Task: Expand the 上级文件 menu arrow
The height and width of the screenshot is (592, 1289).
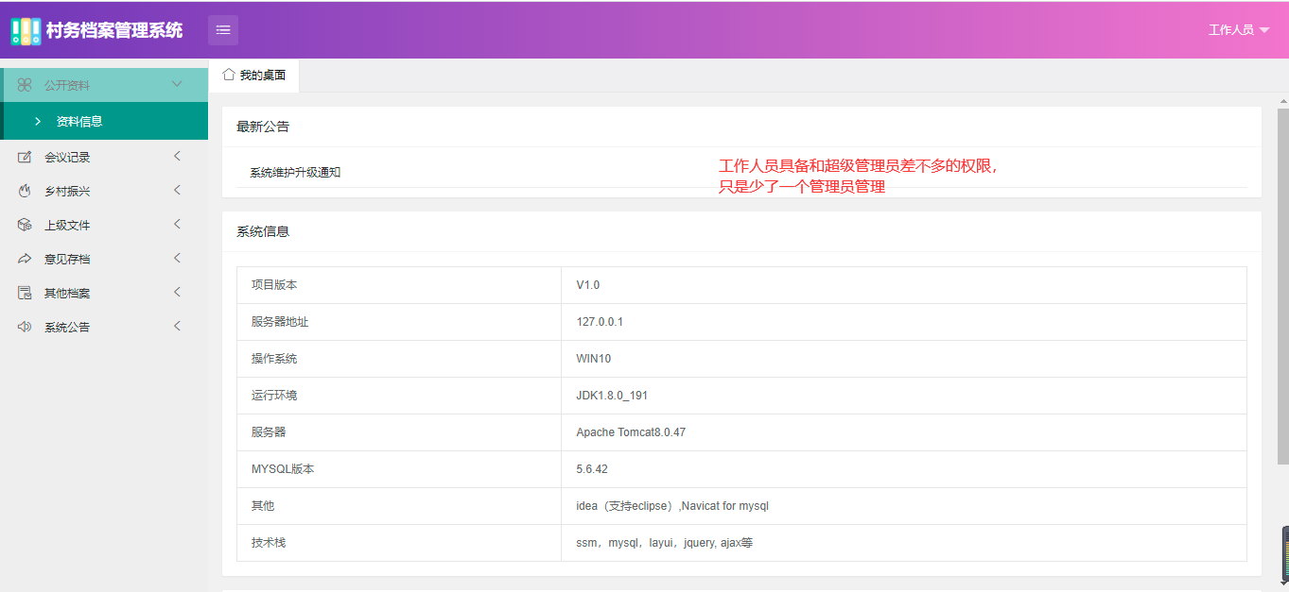Action: tap(177, 224)
